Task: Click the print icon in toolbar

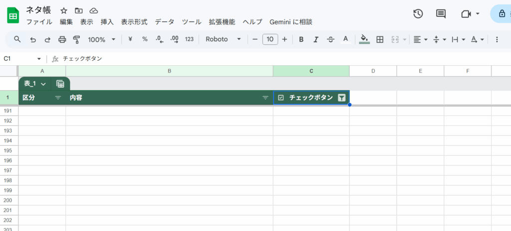Action: click(x=62, y=39)
